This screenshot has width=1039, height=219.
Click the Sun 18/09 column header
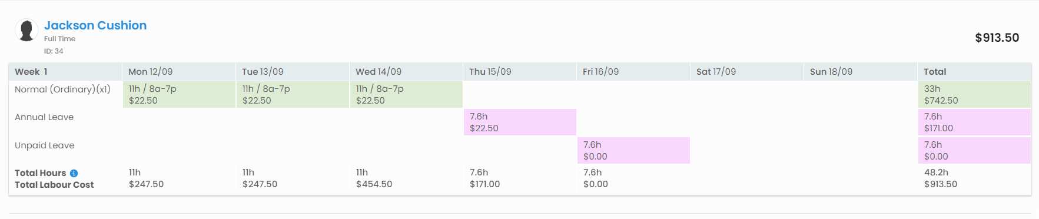tap(831, 72)
